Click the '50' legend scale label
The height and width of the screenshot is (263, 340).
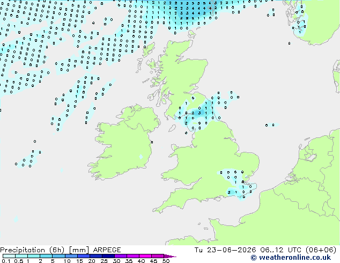(x=166, y=261)
